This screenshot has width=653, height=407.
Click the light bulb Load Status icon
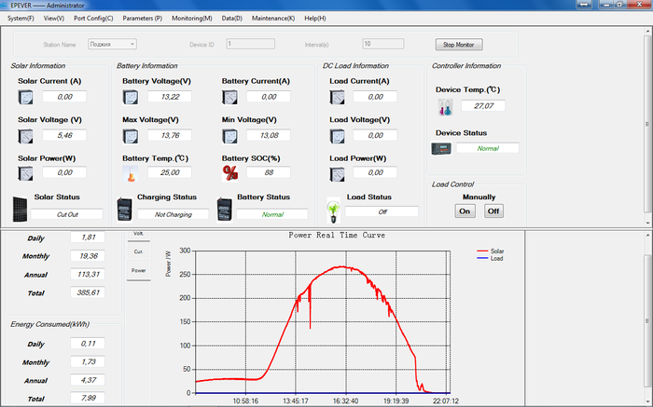pos(331,208)
